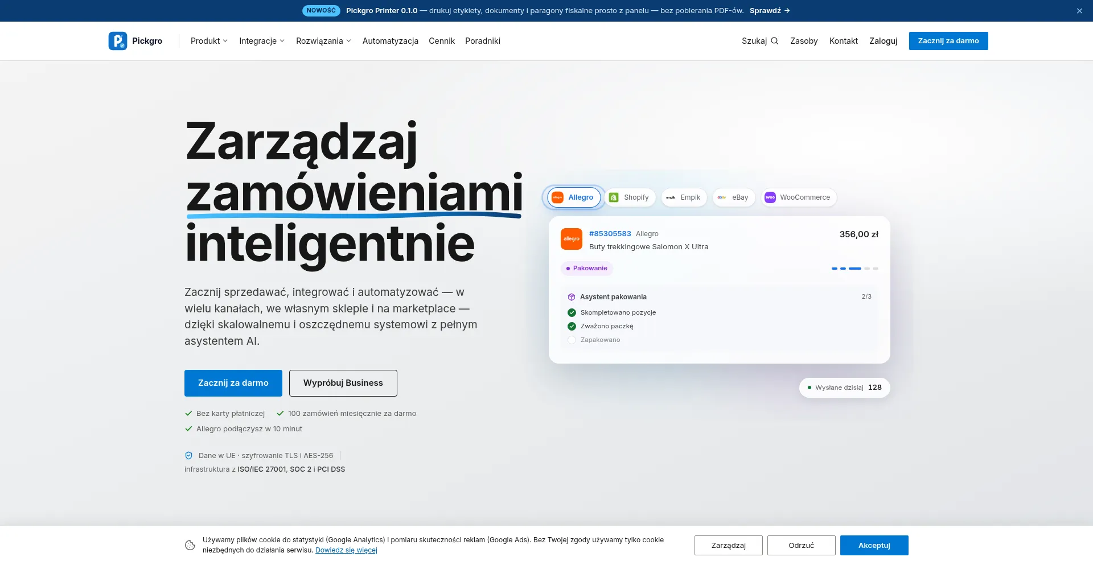Open the Cennik page

click(x=442, y=41)
